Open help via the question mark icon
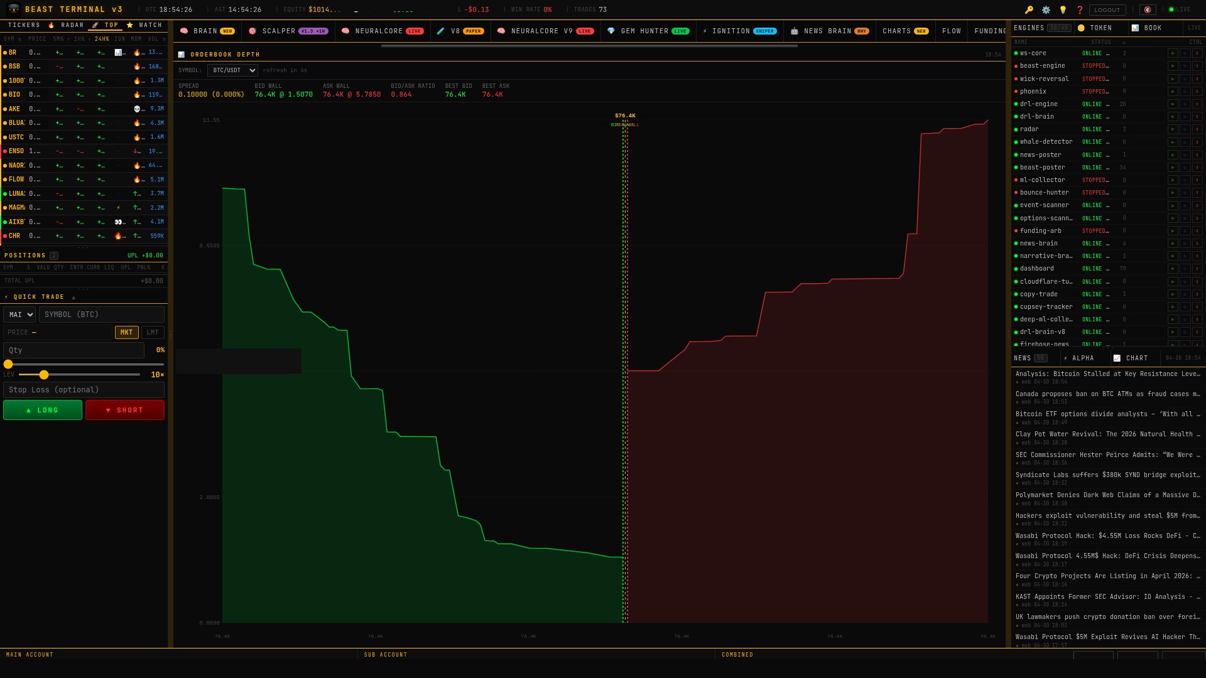1206x678 pixels. [x=1080, y=9]
